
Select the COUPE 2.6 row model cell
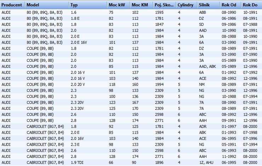[x=40, y=114]
